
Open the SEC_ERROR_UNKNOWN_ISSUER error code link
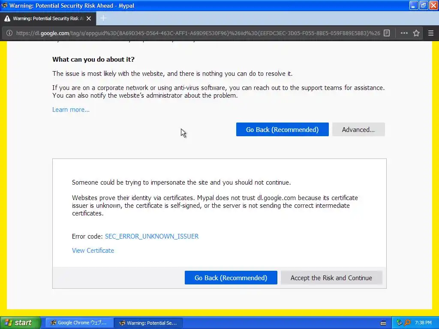tap(152, 236)
